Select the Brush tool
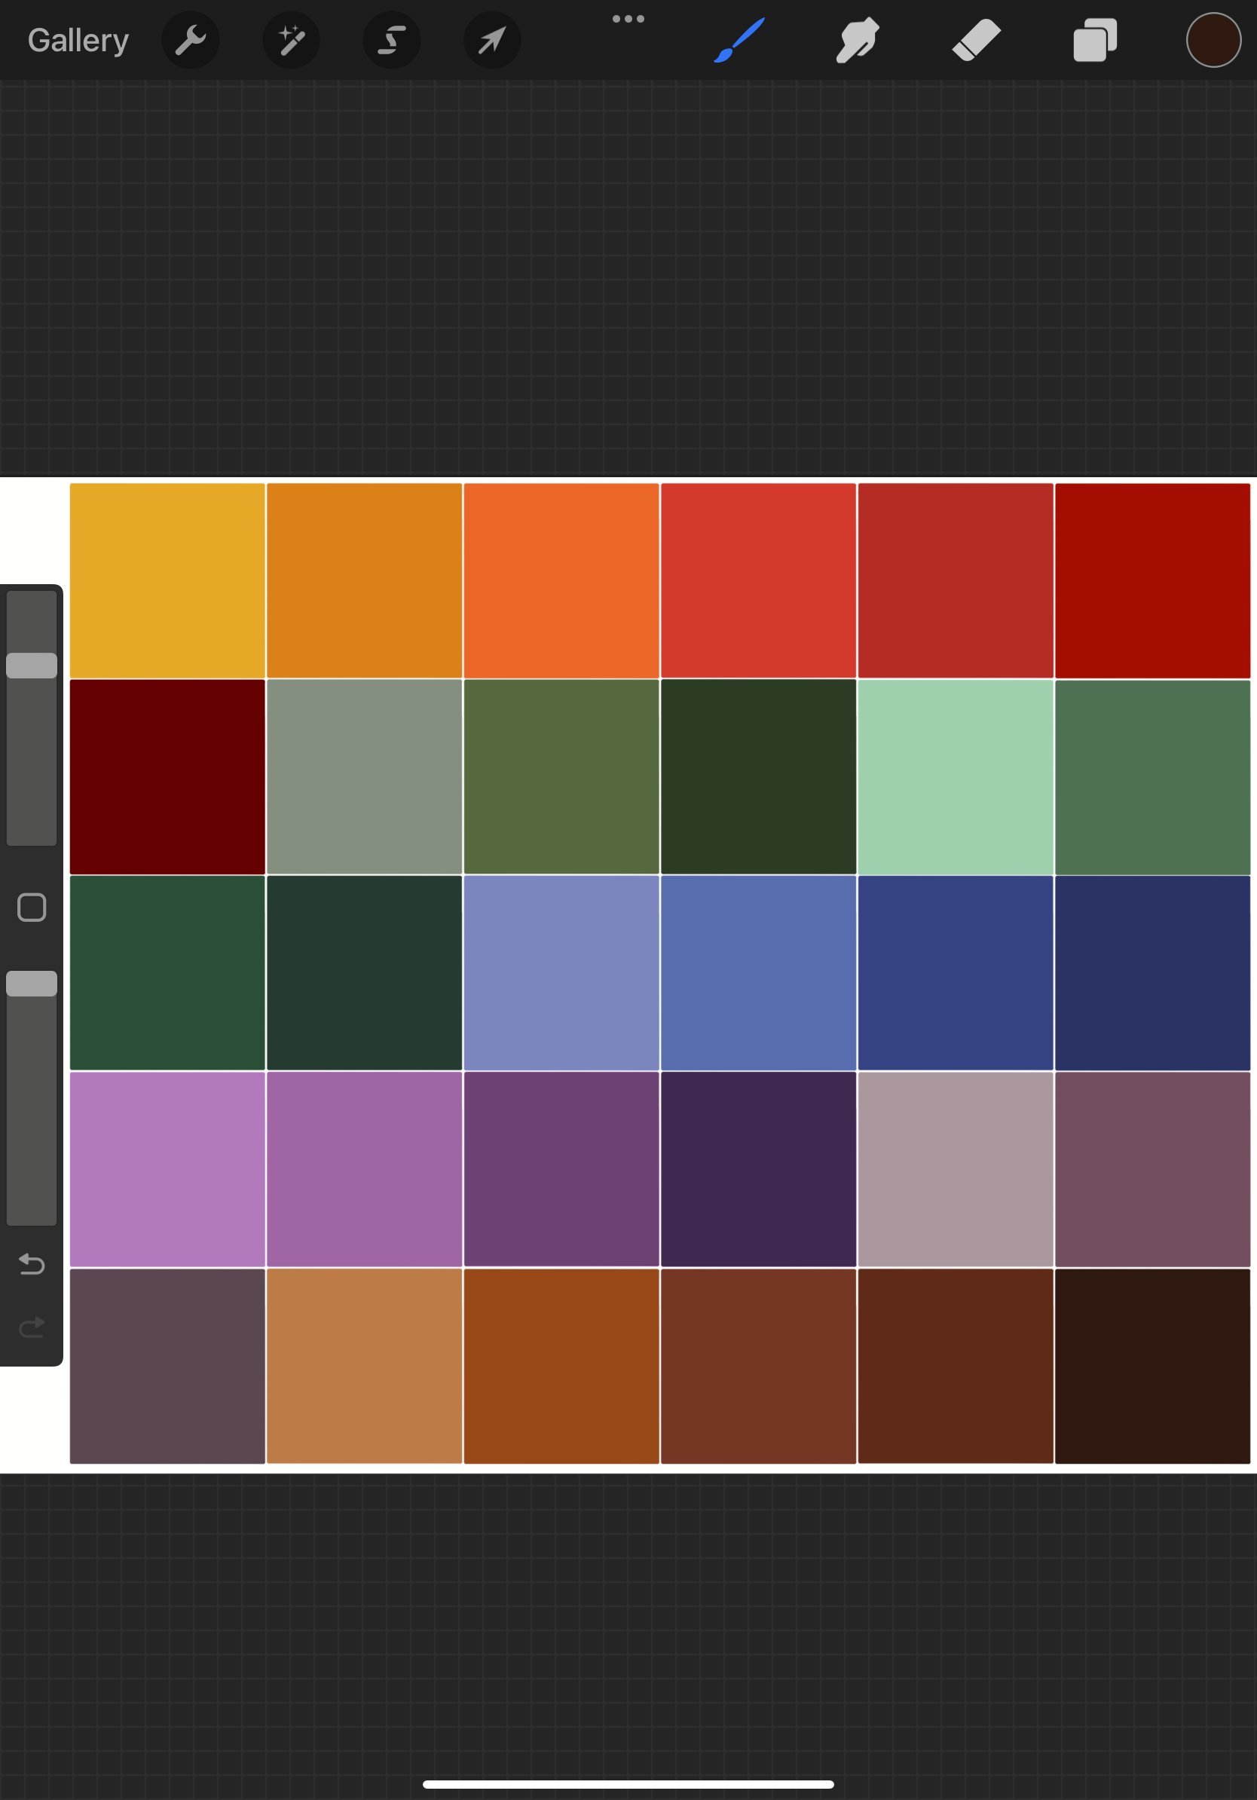 [x=737, y=40]
